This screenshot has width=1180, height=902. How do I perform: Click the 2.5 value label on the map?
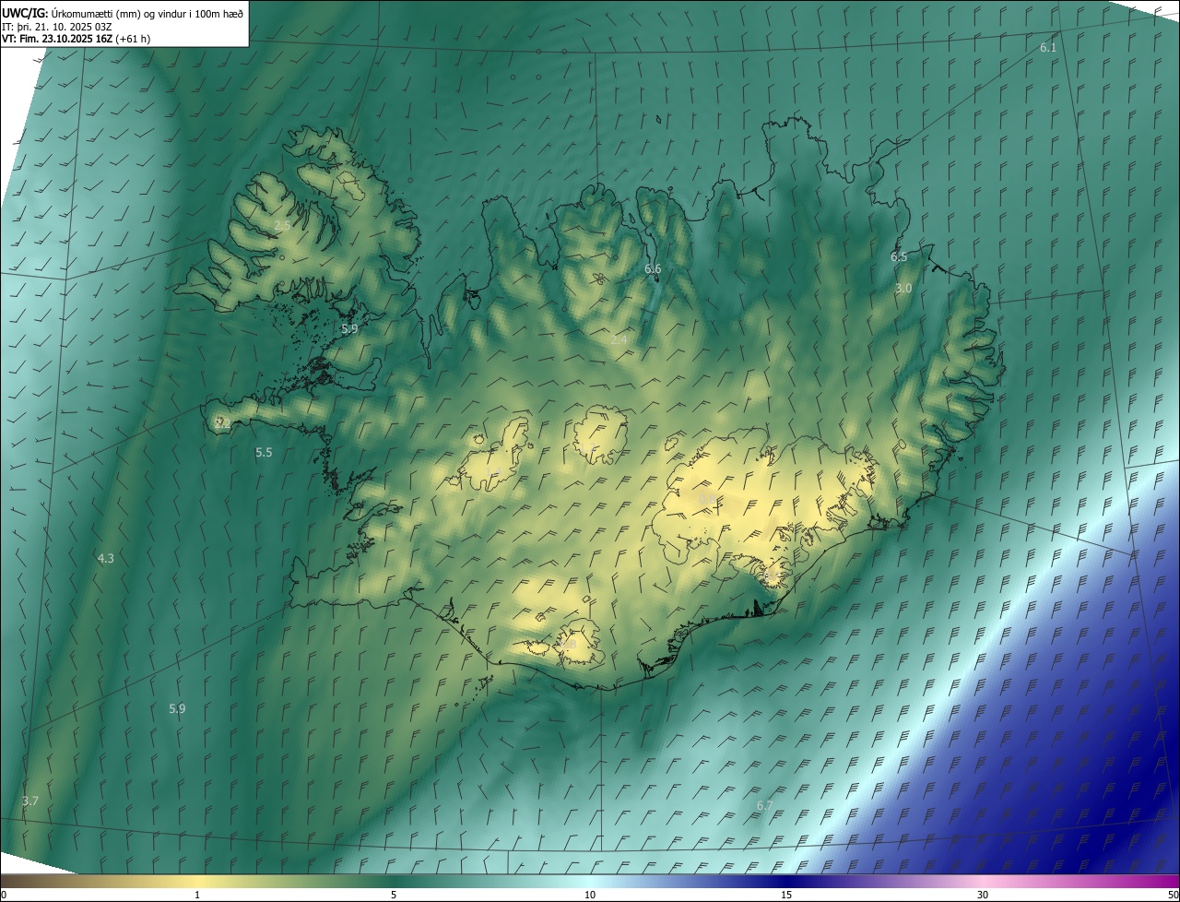click(282, 225)
